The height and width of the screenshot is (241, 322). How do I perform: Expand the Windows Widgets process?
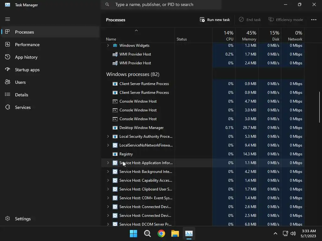[108, 45]
